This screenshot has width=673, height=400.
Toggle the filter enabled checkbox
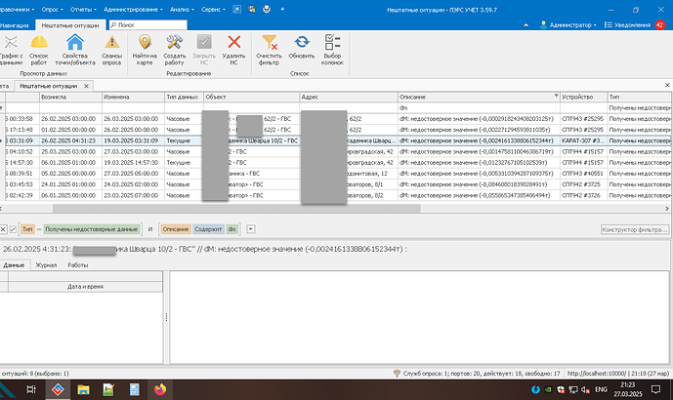pyautogui.click(x=13, y=229)
